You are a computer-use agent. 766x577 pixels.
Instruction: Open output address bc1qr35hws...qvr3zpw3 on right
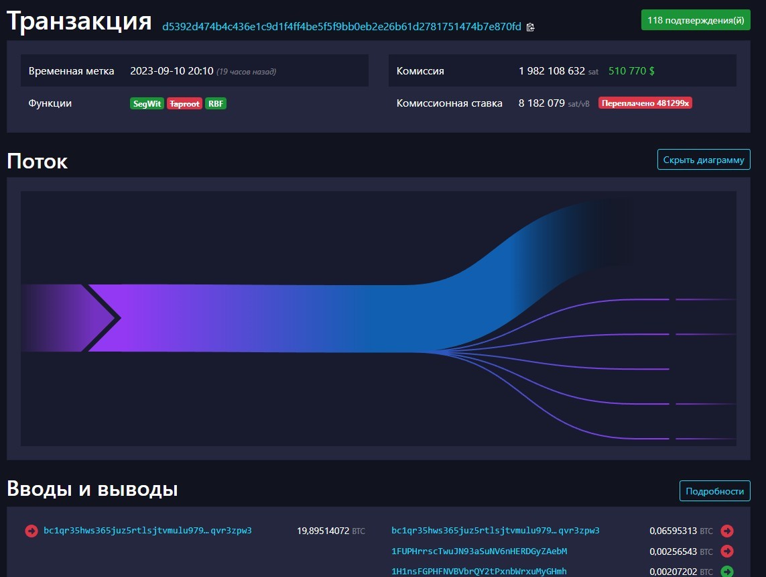[x=495, y=531]
